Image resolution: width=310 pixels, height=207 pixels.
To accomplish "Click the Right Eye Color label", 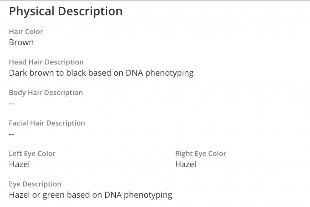I will 200,154.
